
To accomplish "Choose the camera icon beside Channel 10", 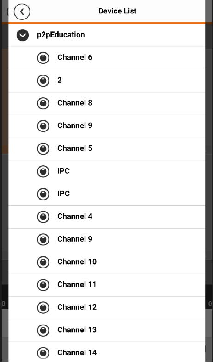I will tap(43, 262).
